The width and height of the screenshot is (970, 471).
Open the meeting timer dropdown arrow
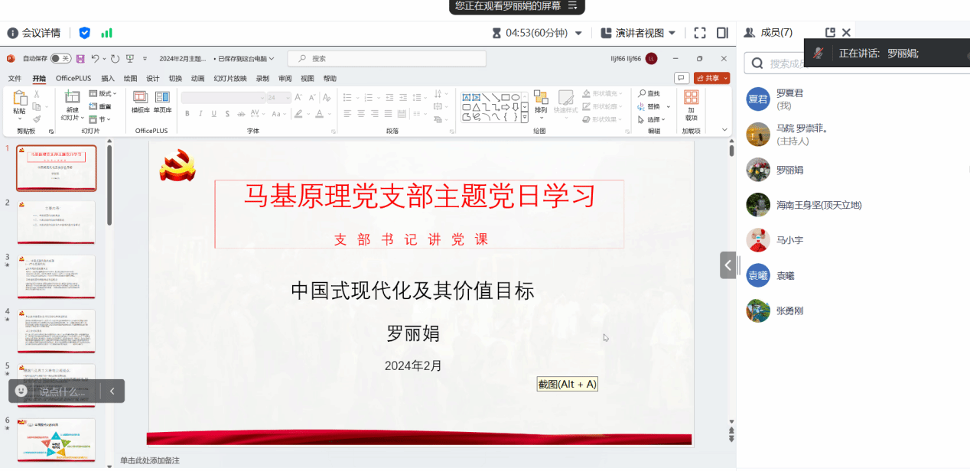tap(578, 33)
